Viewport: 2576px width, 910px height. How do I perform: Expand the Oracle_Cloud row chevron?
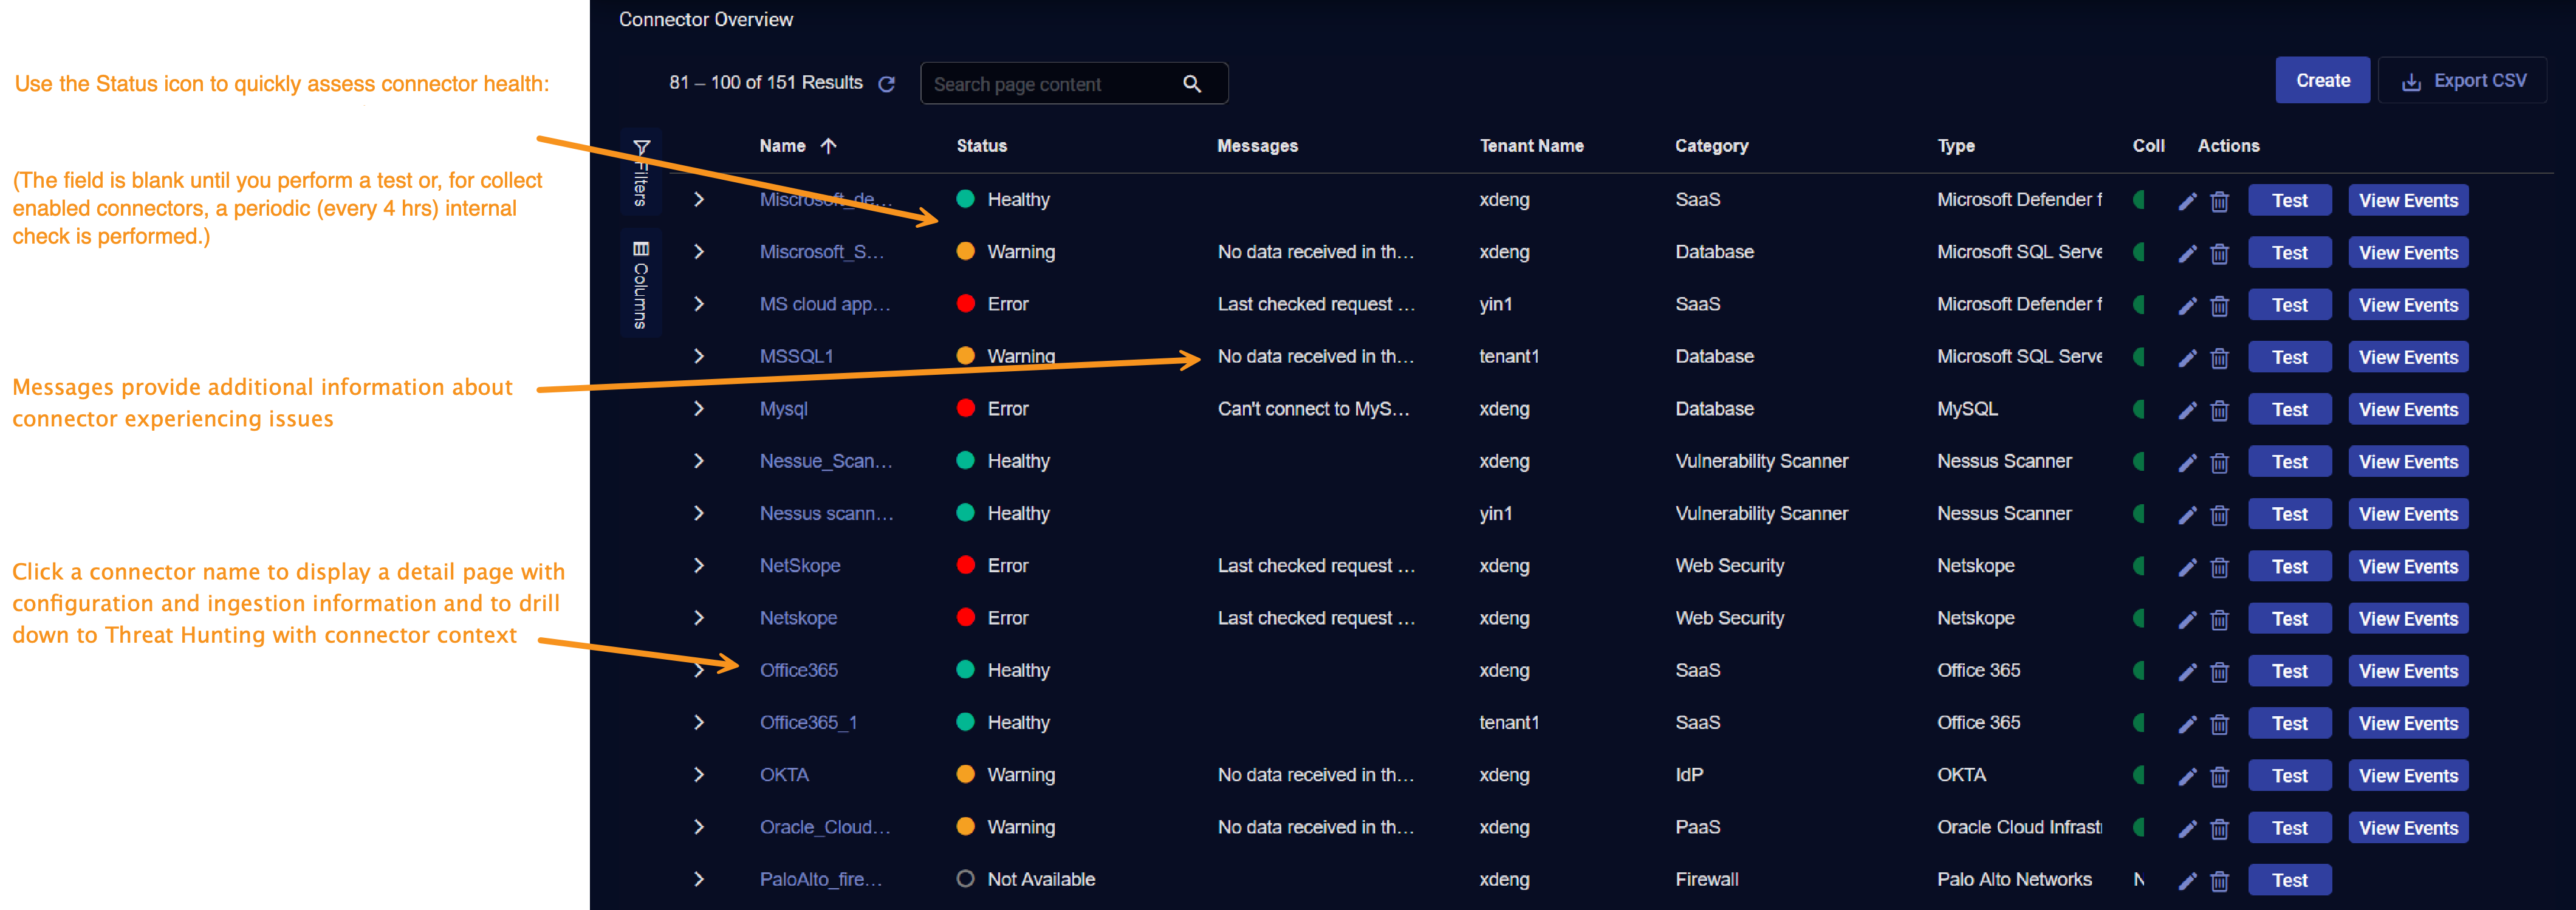[699, 827]
